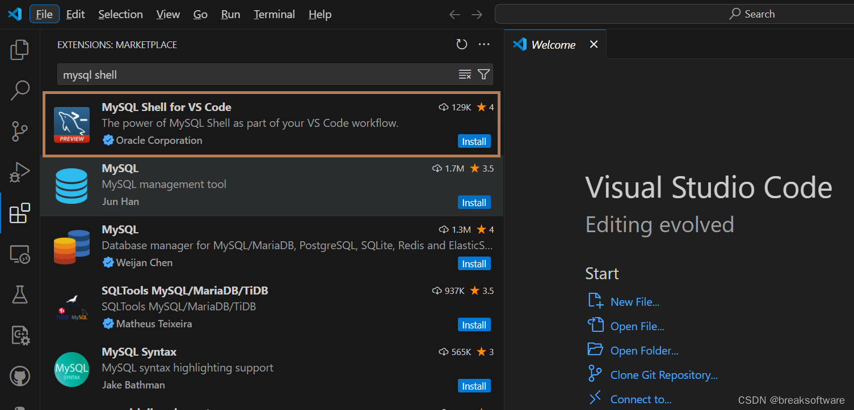Open the Run and Debug view
Image resolution: width=854 pixels, height=410 pixels.
coord(20,172)
